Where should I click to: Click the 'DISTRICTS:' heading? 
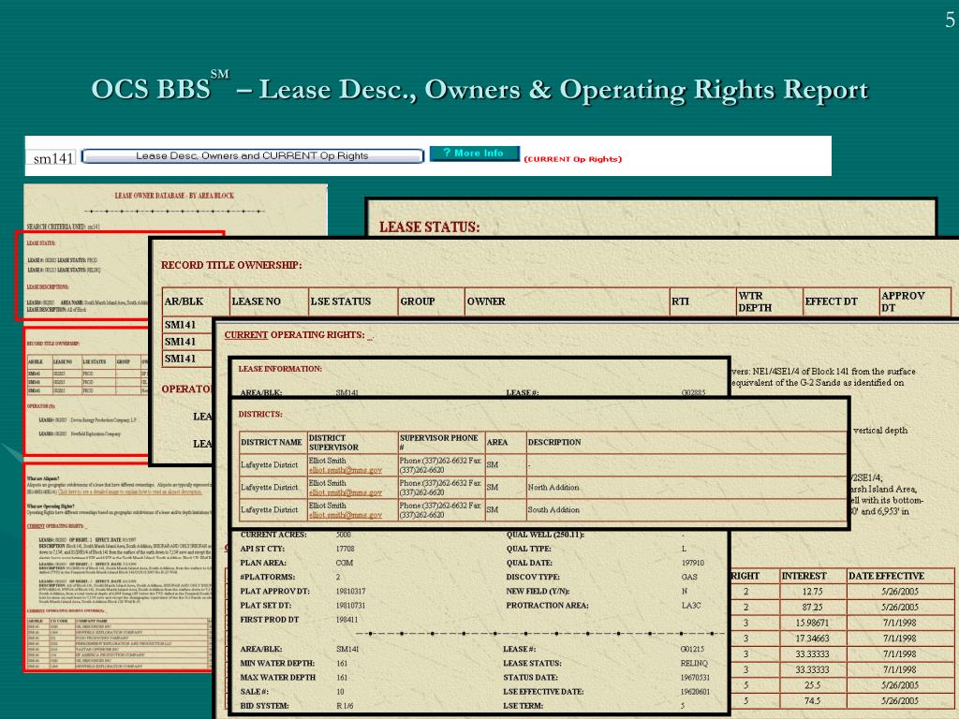pyautogui.click(x=260, y=414)
